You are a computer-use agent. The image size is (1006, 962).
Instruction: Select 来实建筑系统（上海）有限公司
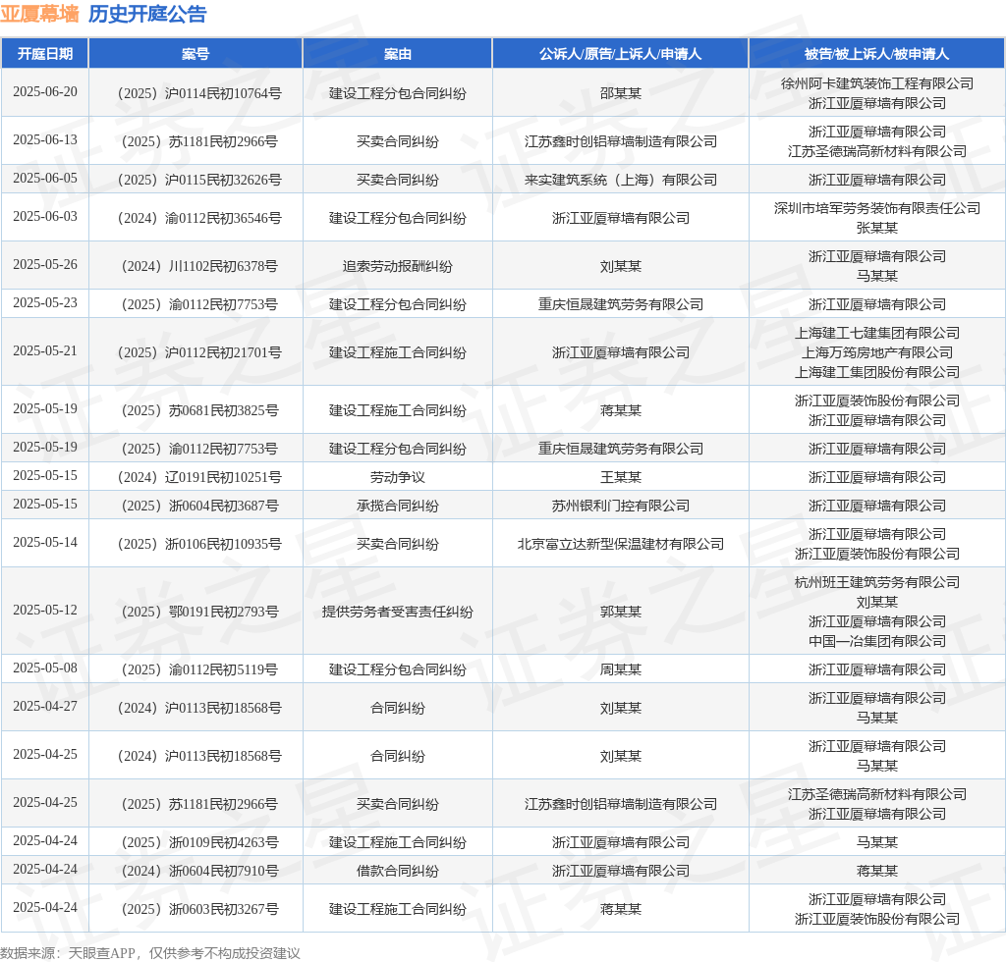[x=621, y=180]
